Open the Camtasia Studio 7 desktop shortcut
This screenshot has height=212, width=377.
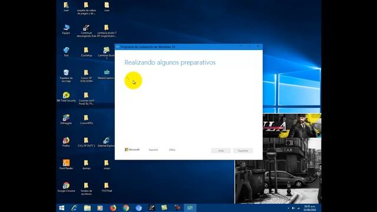point(107,53)
